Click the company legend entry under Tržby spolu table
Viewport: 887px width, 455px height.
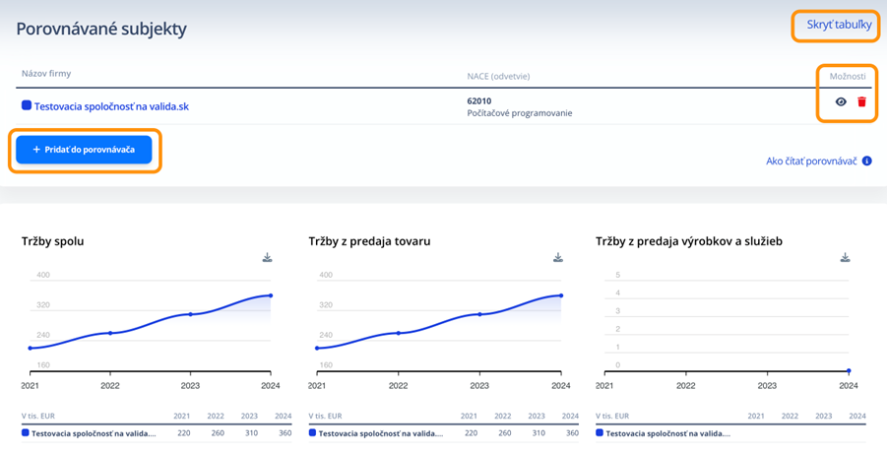89,432
